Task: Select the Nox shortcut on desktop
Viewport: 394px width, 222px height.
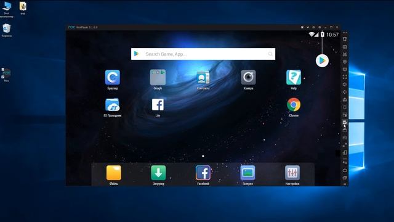Action: 6,75
